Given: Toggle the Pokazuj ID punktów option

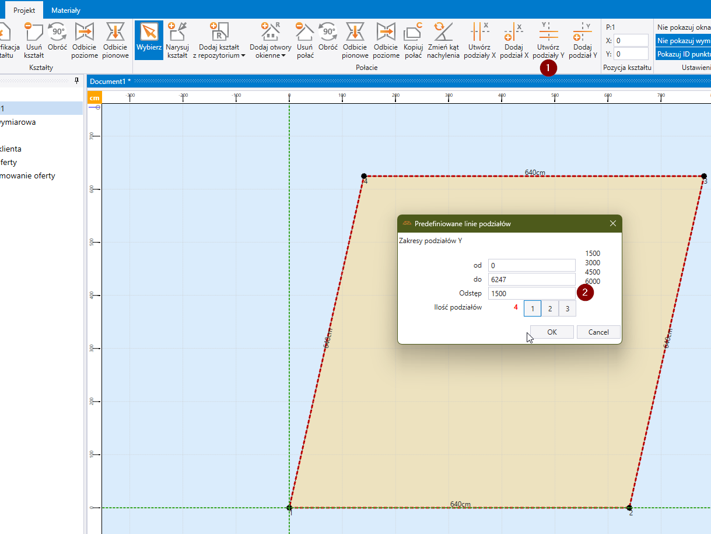Looking at the screenshot, I should pos(683,54).
